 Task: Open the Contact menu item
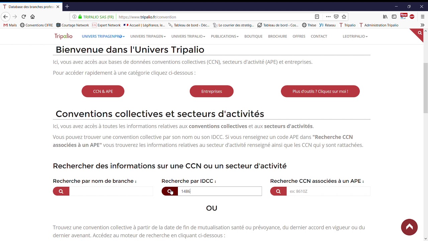(319, 36)
